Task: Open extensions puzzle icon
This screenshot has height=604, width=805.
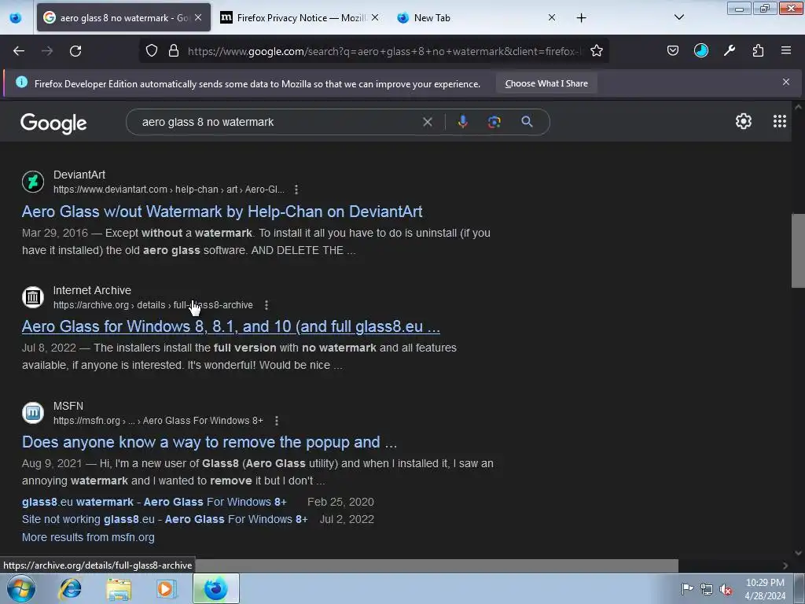Action: pyautogui.click(x=758, y=50)
